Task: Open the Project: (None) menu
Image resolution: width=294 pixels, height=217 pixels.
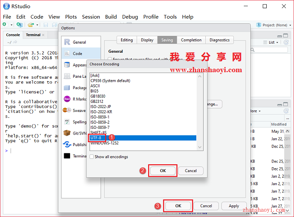Action: click(x=274, y=25)
